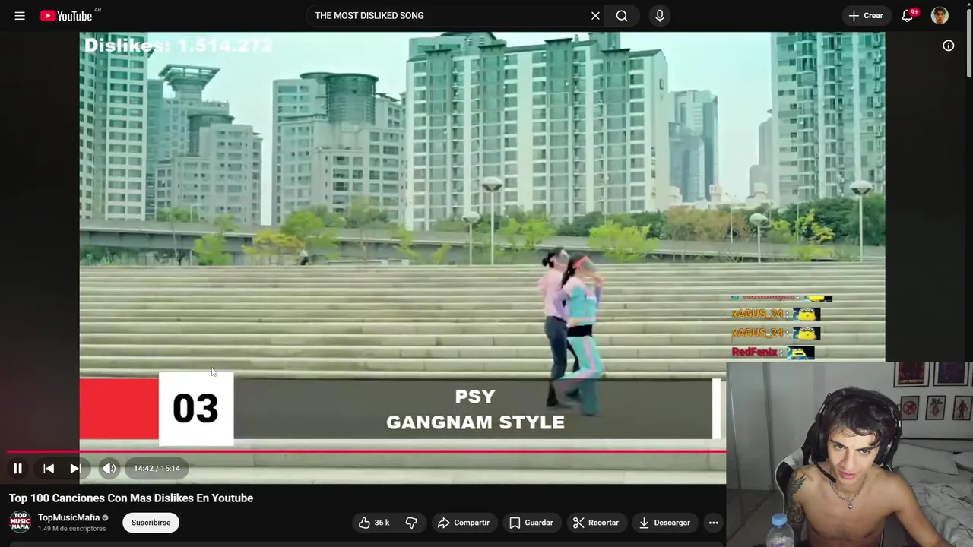
Task: Click the video title text
Action: [131, 498]
